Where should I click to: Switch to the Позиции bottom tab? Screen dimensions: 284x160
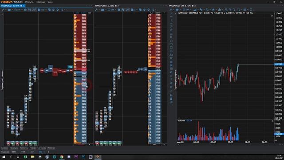[14, 148]
